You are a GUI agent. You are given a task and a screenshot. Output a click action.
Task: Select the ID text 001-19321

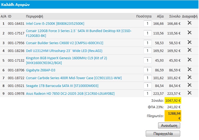click(16, 86)
